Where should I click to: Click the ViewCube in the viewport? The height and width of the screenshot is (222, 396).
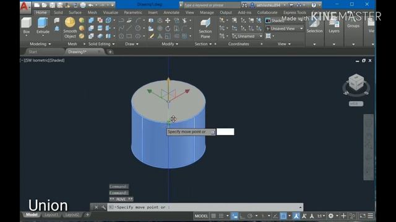tap(356, 83)
